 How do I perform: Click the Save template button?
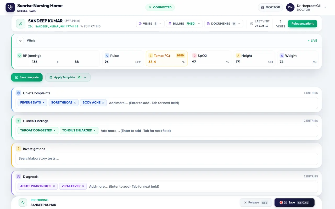click(27, 77)
